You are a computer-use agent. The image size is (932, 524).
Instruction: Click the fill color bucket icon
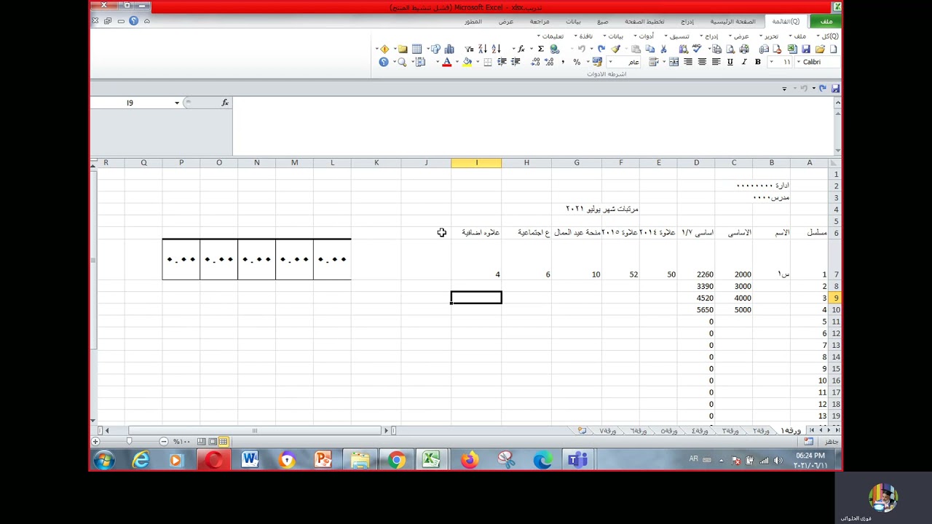click(x=467, y=62)
